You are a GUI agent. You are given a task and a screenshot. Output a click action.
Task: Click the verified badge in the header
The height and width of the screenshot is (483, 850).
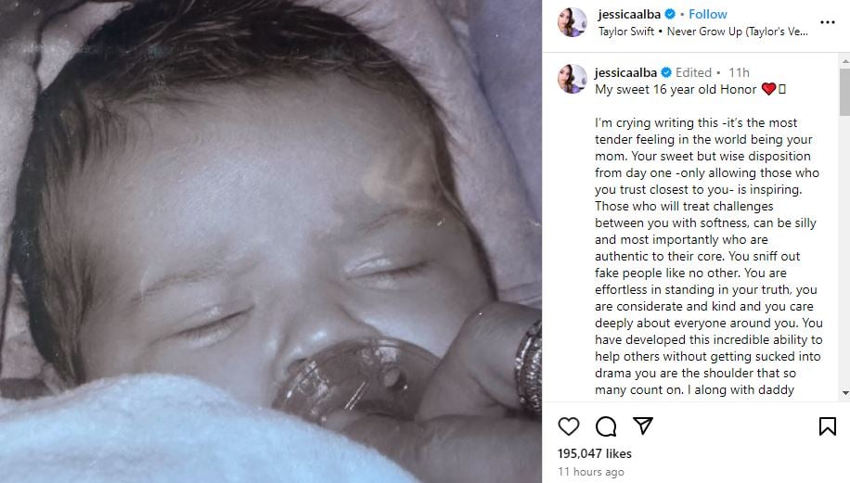point(670,14)
